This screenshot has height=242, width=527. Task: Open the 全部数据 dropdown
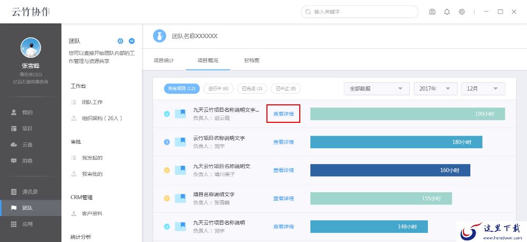pyautogui.click(x=377, y=89)
